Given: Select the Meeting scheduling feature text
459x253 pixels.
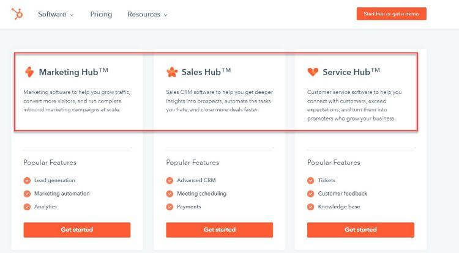Looking at the screenshot, I should 201,194.
